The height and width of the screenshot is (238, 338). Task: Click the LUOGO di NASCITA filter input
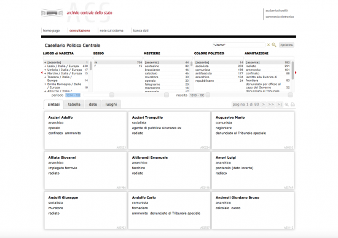[x=68, y=58]
